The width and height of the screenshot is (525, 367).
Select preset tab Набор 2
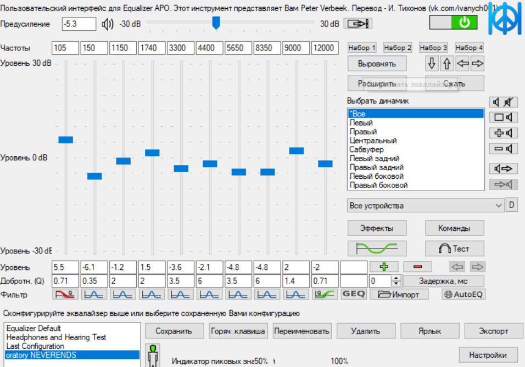398,48
